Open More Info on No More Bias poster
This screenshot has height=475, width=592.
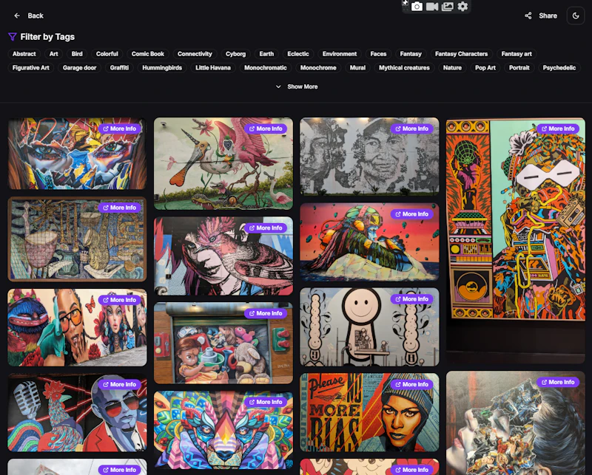412,385
